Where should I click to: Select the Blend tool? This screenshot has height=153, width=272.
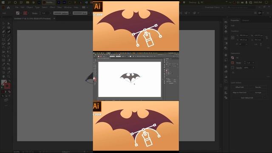tap(8, 64)
